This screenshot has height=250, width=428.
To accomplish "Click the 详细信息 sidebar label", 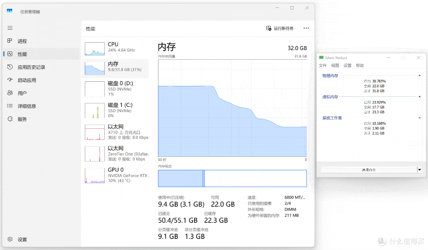I will 27,106.
